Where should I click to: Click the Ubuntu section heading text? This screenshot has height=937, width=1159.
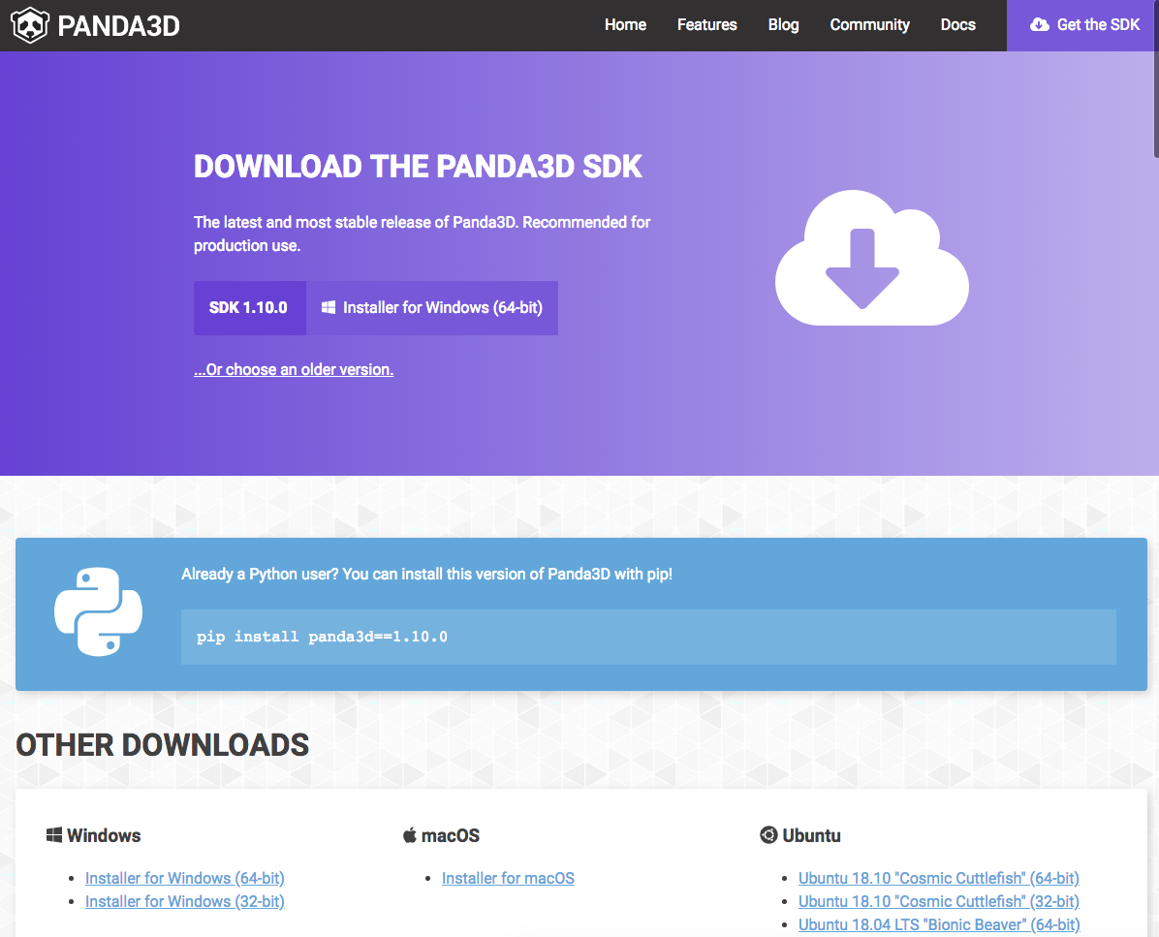[812, 836]
